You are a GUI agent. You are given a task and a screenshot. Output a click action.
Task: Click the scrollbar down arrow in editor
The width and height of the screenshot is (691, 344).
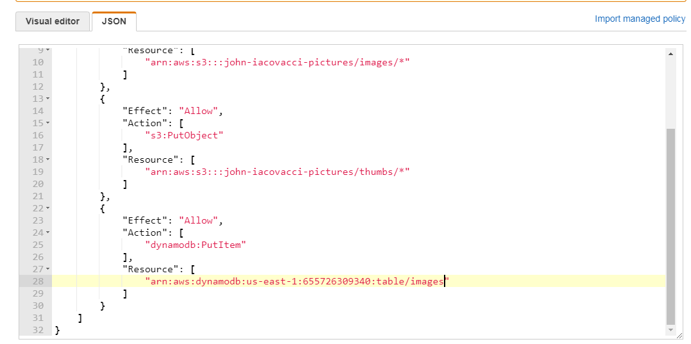click(x=670, y=329)
